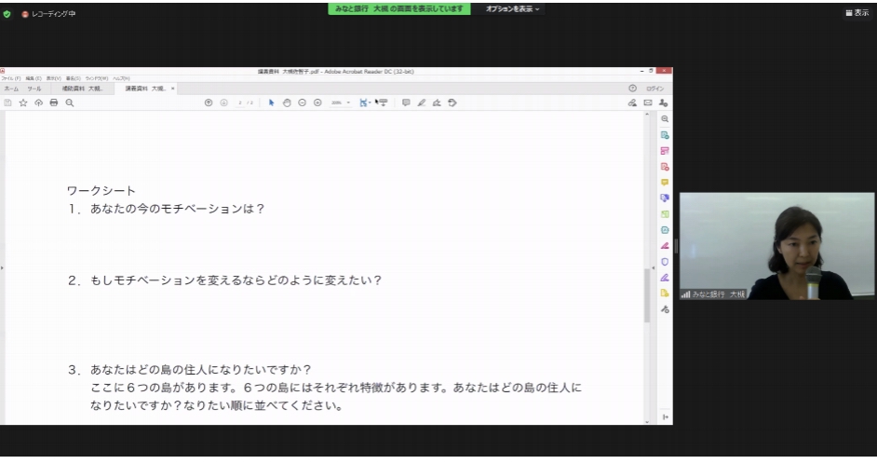Select the hand pan tool
Viewport: 877px width, 464px height.
287,102
